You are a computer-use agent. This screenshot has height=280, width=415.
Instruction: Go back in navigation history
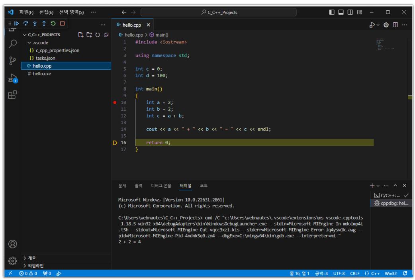pos(124,12)
